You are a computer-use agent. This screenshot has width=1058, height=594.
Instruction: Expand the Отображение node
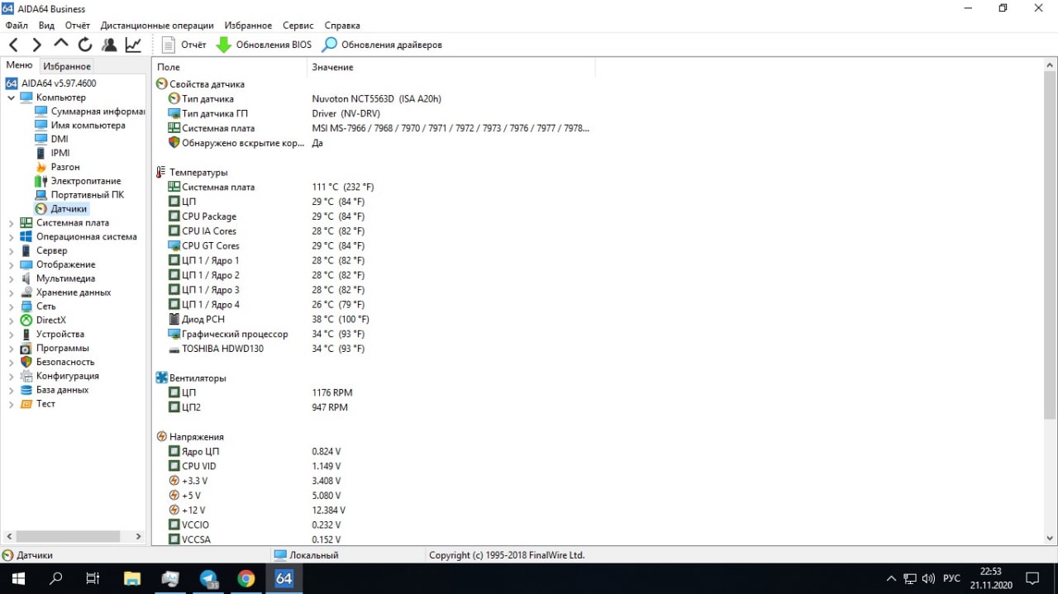tap(12, 264)
